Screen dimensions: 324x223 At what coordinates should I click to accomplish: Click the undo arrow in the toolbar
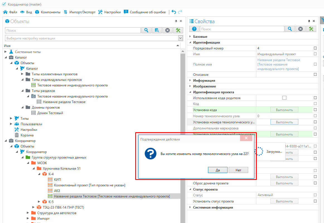[174, 12]
